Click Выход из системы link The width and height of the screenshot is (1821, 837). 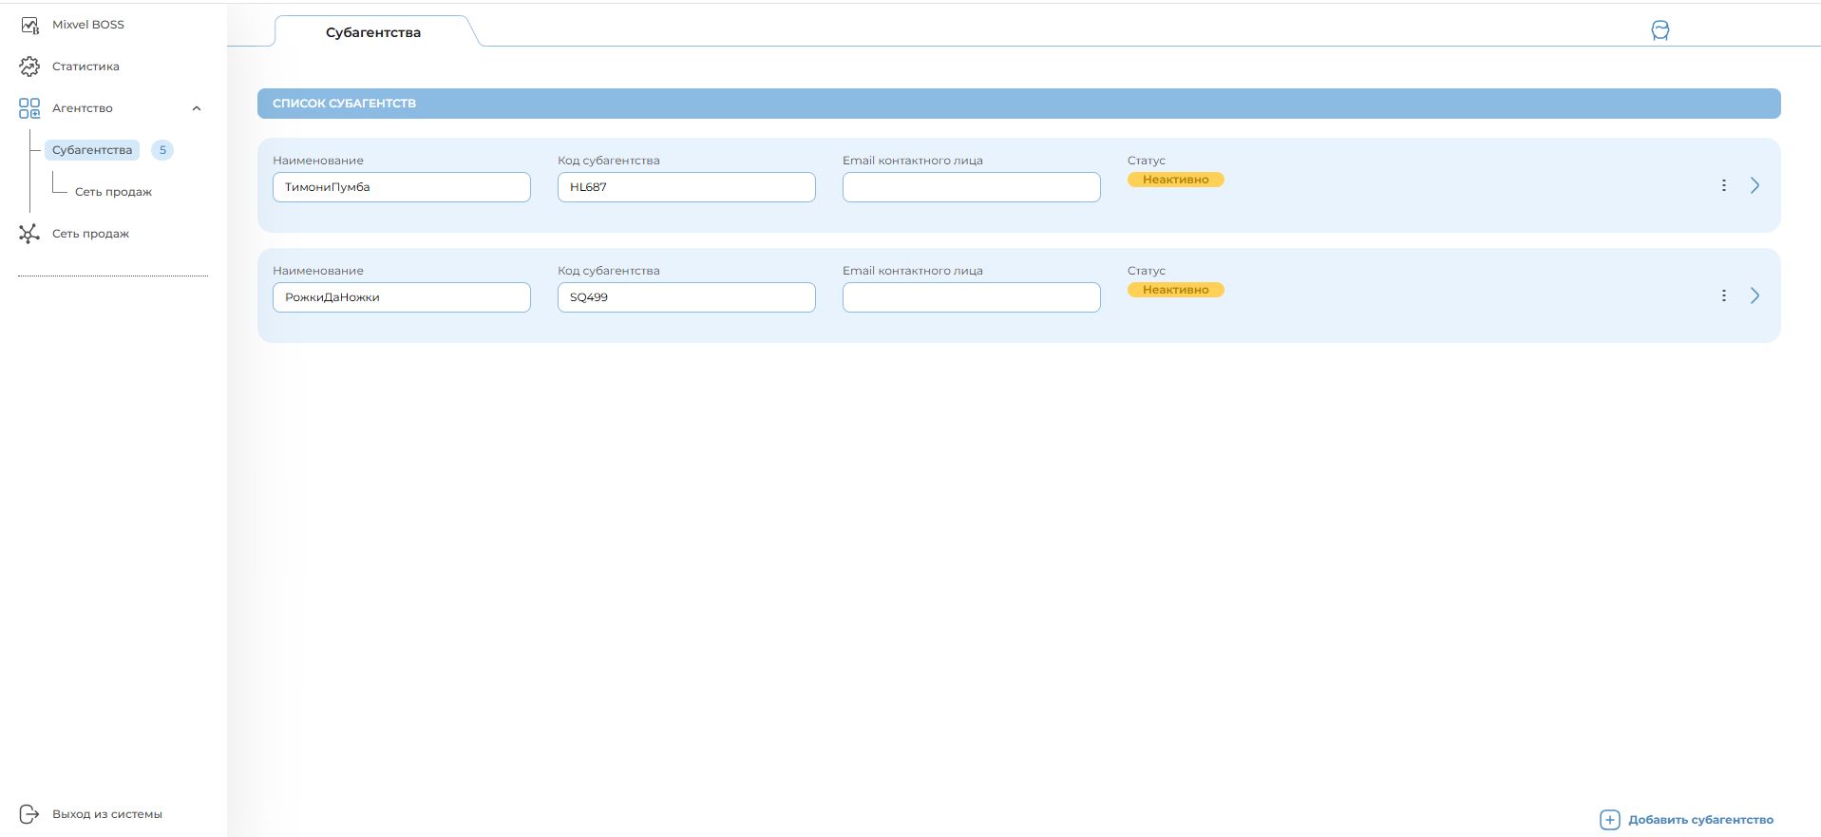(x=106, y=814)
